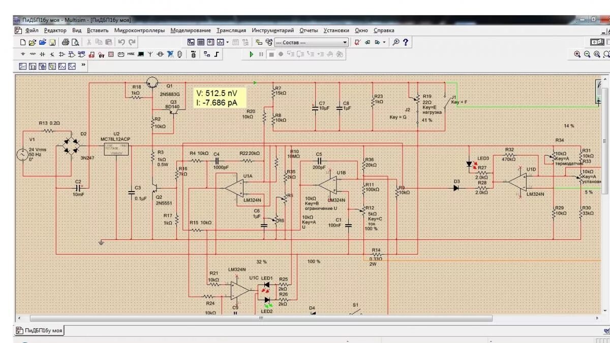Expand the Grapher icon dropdown arrow
610x343 pixels.
(227, 43)
